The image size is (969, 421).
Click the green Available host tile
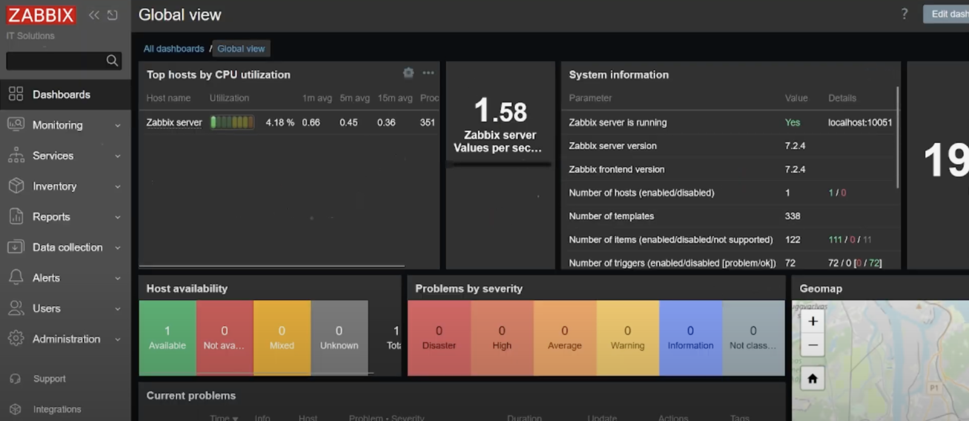click(167, 337)
